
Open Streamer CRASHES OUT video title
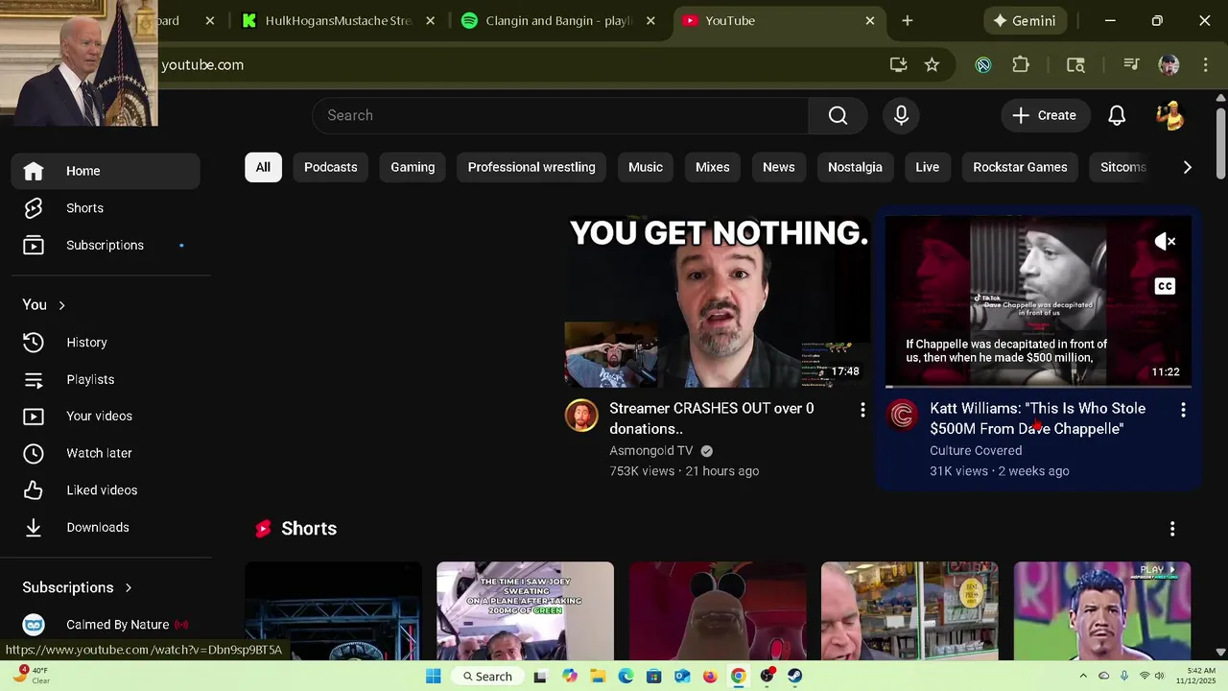(712, 418)
